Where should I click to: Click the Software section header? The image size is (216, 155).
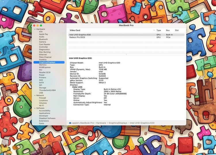click(x=40, y=108)
